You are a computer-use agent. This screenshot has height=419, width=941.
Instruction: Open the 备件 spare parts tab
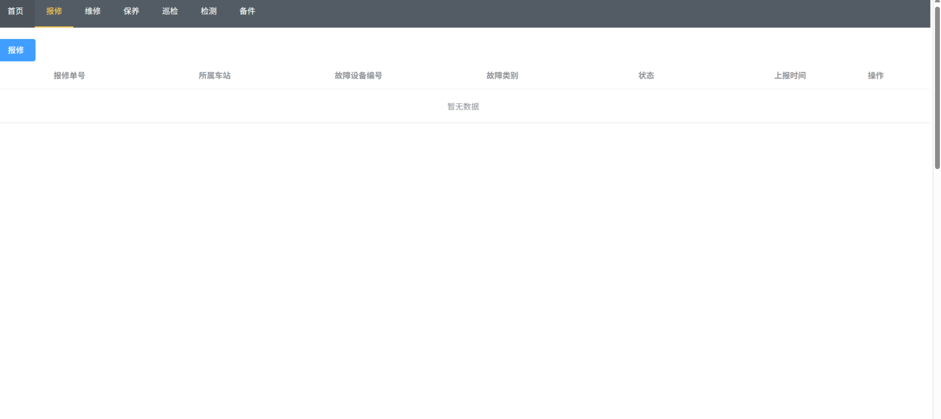tap(247, 11)
